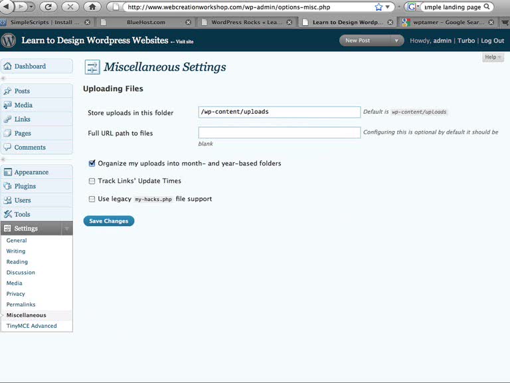Open Tools via its wrench icon
The height and width of the screenshot is (383, 510).
8,214
